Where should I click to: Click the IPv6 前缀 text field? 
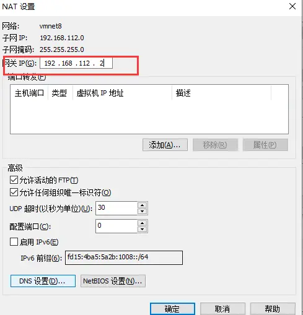coord(124,257)
